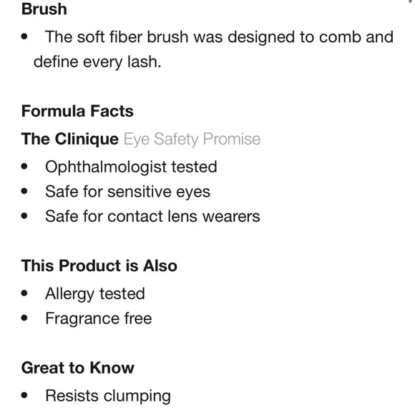415x415 pixels.
Task: Open the Eye Safety Promise link
Action: point(192,140)
